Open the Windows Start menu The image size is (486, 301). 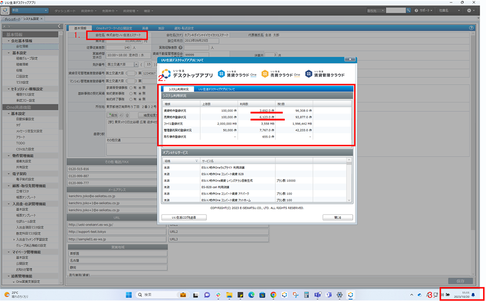[x=129, y=295]
